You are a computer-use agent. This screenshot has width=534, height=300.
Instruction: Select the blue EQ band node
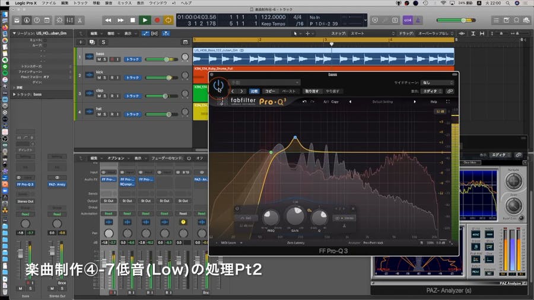295,138
